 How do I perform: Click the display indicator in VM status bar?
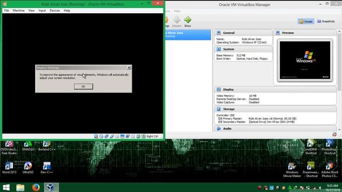coord(122,137)
